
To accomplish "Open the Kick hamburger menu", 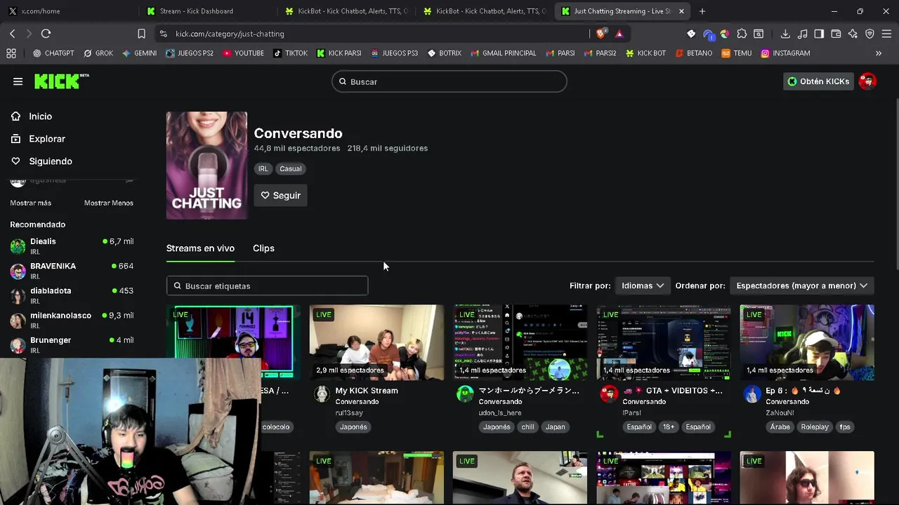I will (18, 81).
